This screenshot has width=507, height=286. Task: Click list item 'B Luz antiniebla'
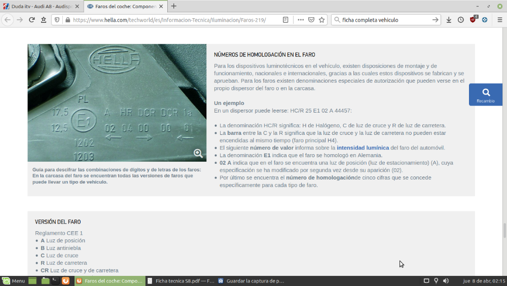pos(61,248)
